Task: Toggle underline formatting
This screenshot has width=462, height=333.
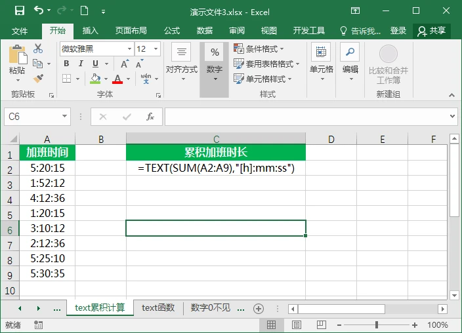Action: [x=95, y=64]
